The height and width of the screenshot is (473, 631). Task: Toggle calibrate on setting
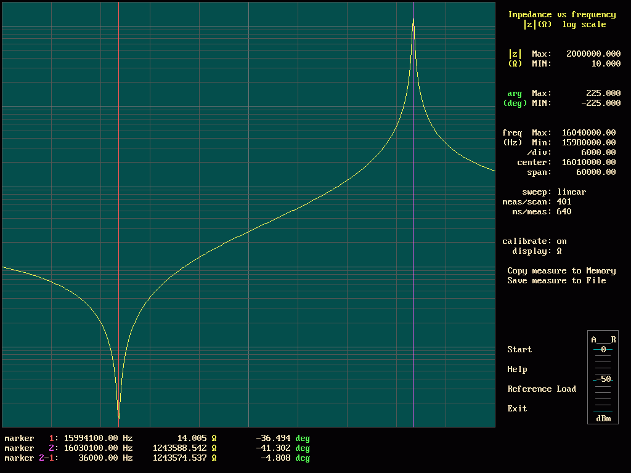click(x=534, y=241)
